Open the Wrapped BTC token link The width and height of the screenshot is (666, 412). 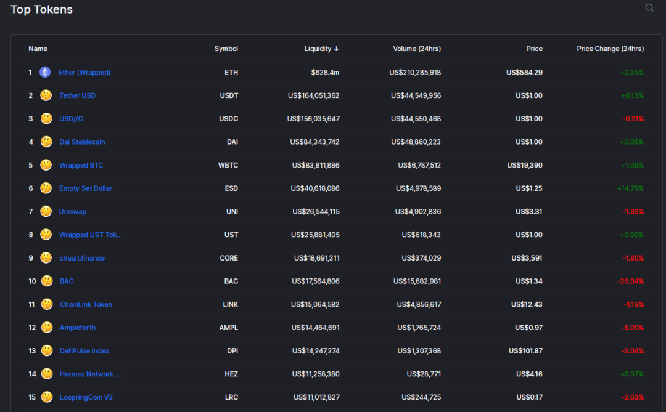click(x=81, y=165)
